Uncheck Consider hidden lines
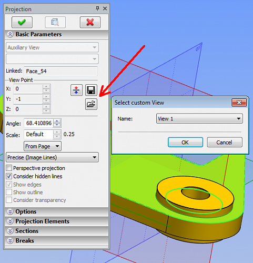253x263 pixels. click(9, 176)
